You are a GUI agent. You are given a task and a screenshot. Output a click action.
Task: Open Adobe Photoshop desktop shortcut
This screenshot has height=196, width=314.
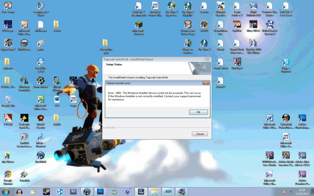click(x=302, y=121)
